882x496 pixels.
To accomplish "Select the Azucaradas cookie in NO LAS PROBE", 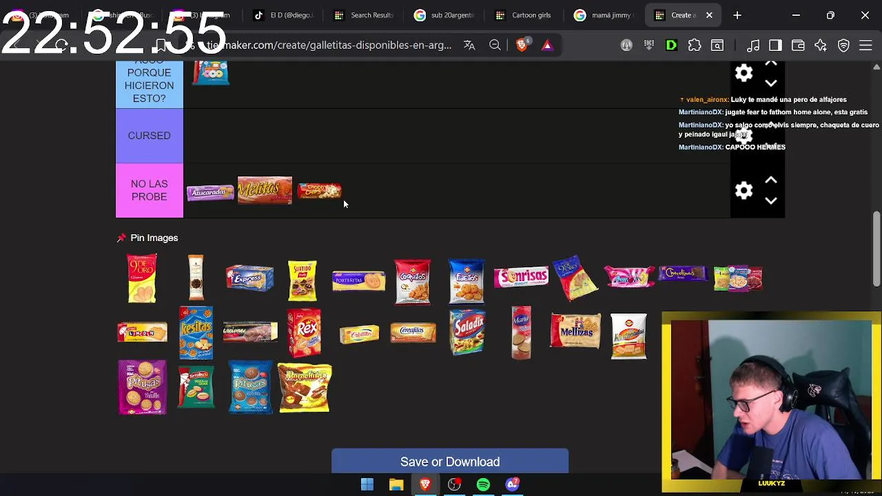I will tap(211, 192).
